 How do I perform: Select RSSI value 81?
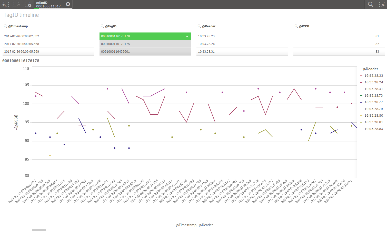pos(339,36)
